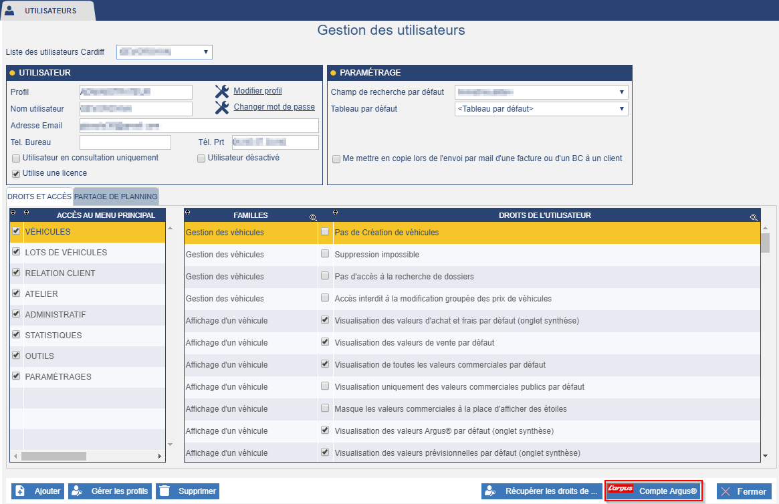779x504 pixels.
Task: Switch to the DROITS ET ACCÈS tab
Action: 39,197
